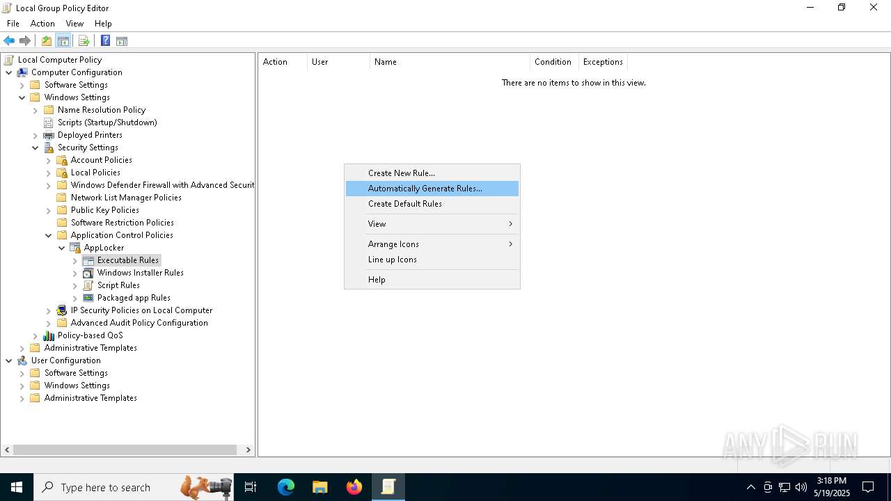Click the Account Policies folder icon
Viewport: 891px width, 501px height.
pos(62,160)
